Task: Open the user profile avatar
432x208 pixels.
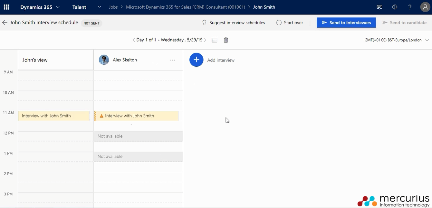Action: [x=425, y=7]
